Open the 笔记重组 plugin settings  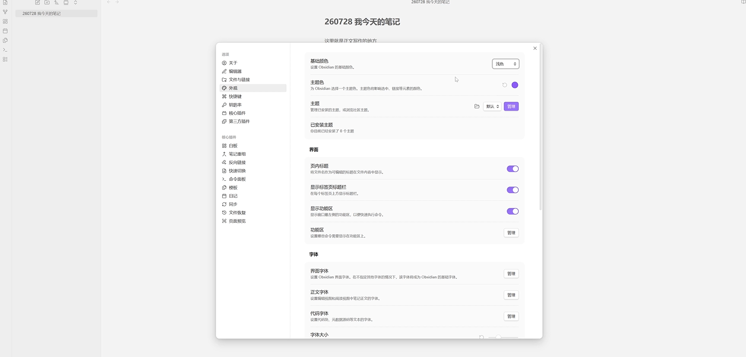pos(253,154)
